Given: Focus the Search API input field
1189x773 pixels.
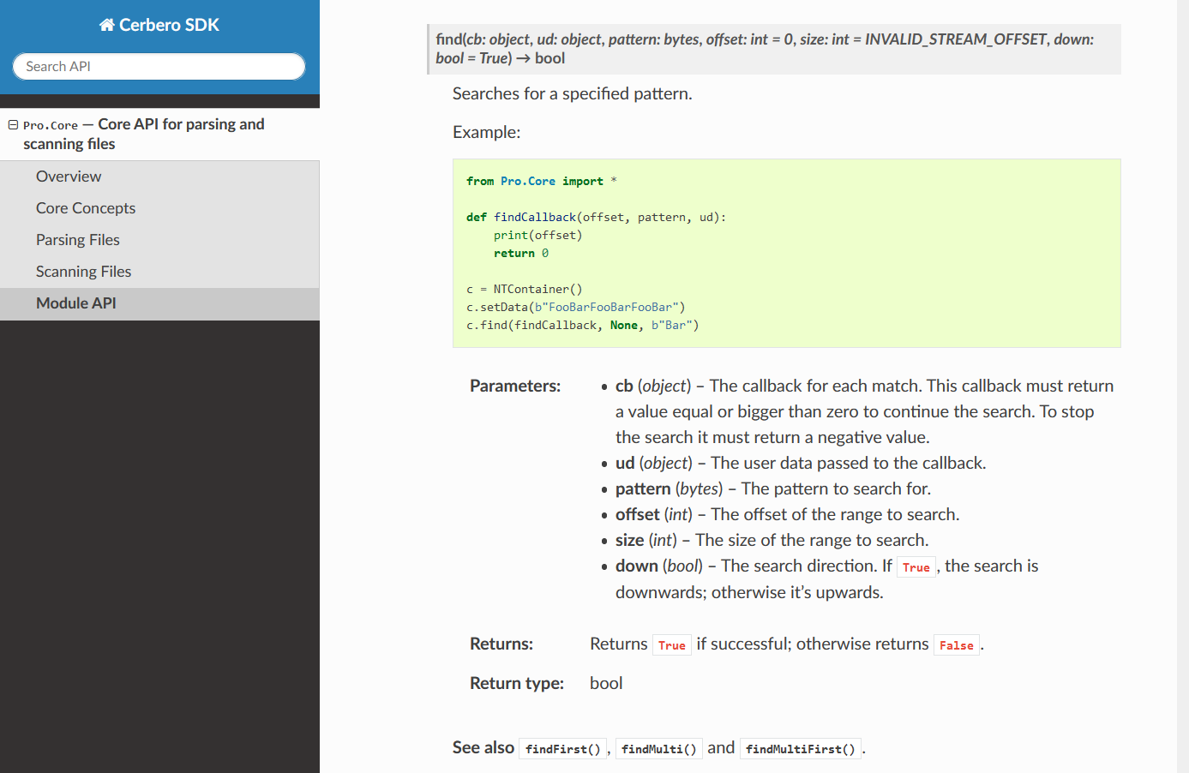Looking at the screenshot, I should coord(159,66).
